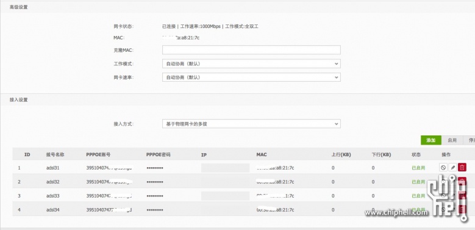Viewport: 475px width, 230px height.
Task: Click the 高级设置 section heading
Action: click(18, 7)
